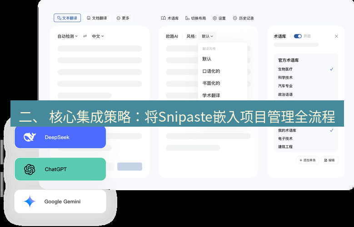The width and height of the screenshot is (354, 227).
Task: Click the 切换布局 layout switch
Action: pyautogui.click(x=195, y=18)
